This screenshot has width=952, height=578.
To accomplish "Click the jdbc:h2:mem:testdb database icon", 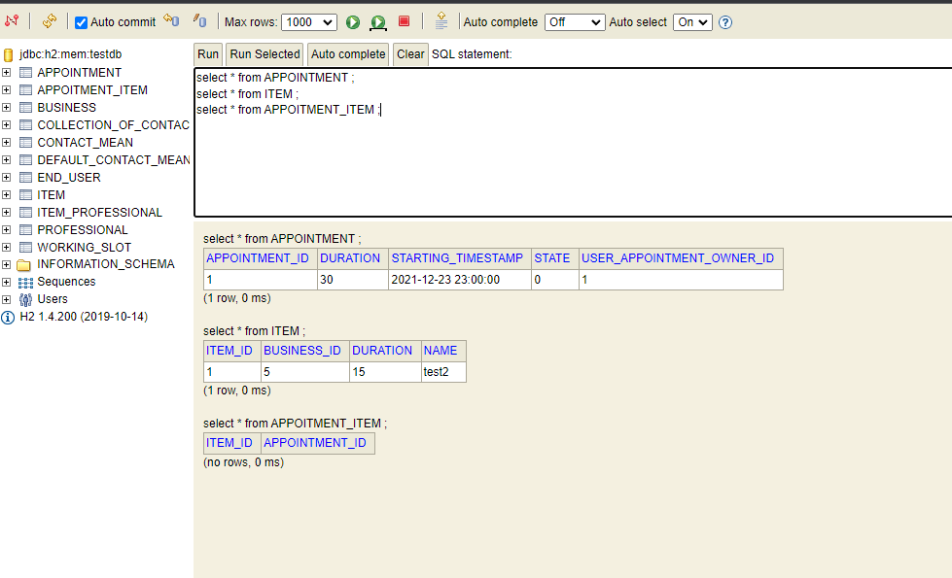I will (x=9, y=55).
